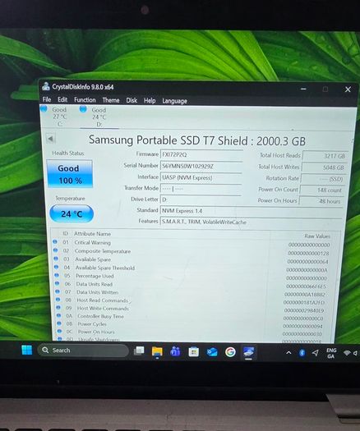Open the Theme menu
Screen dimensions: 360x431
click(111, 100)
